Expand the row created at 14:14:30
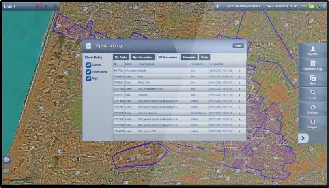 tap(239, 101)
